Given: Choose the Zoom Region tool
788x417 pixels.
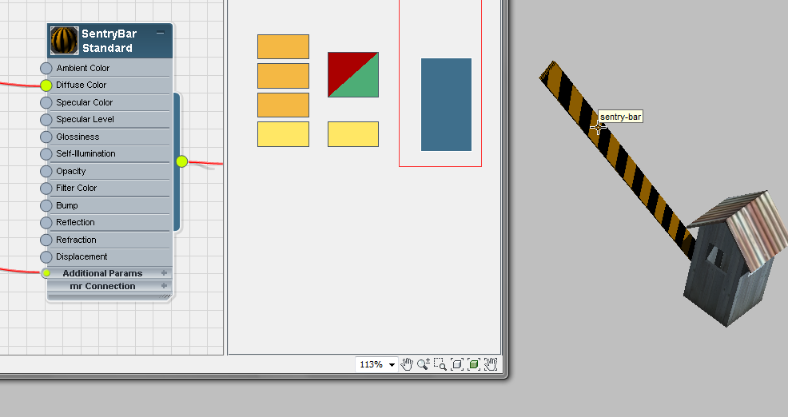Looking at the screenshot, I should [x=440, y=364].
